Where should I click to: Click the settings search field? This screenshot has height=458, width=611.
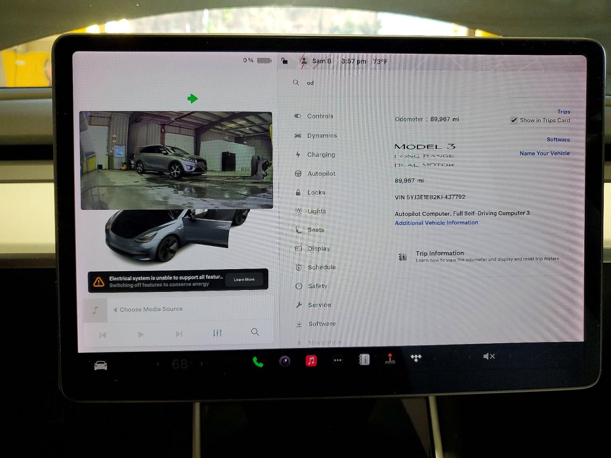click(430, 83)
